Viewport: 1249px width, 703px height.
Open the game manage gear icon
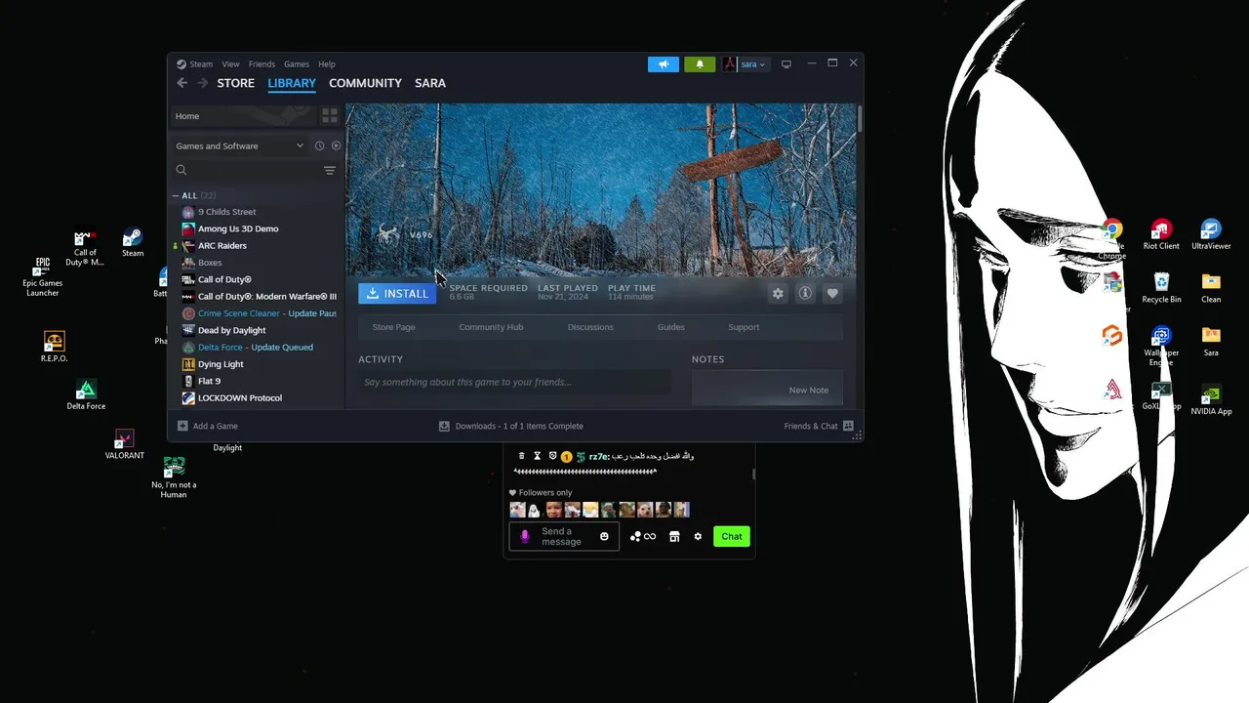[778, 293]
